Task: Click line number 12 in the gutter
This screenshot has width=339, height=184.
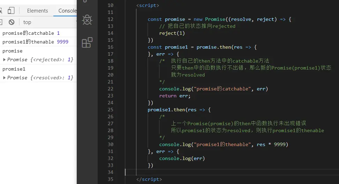Action: click(x=111, y=19)
